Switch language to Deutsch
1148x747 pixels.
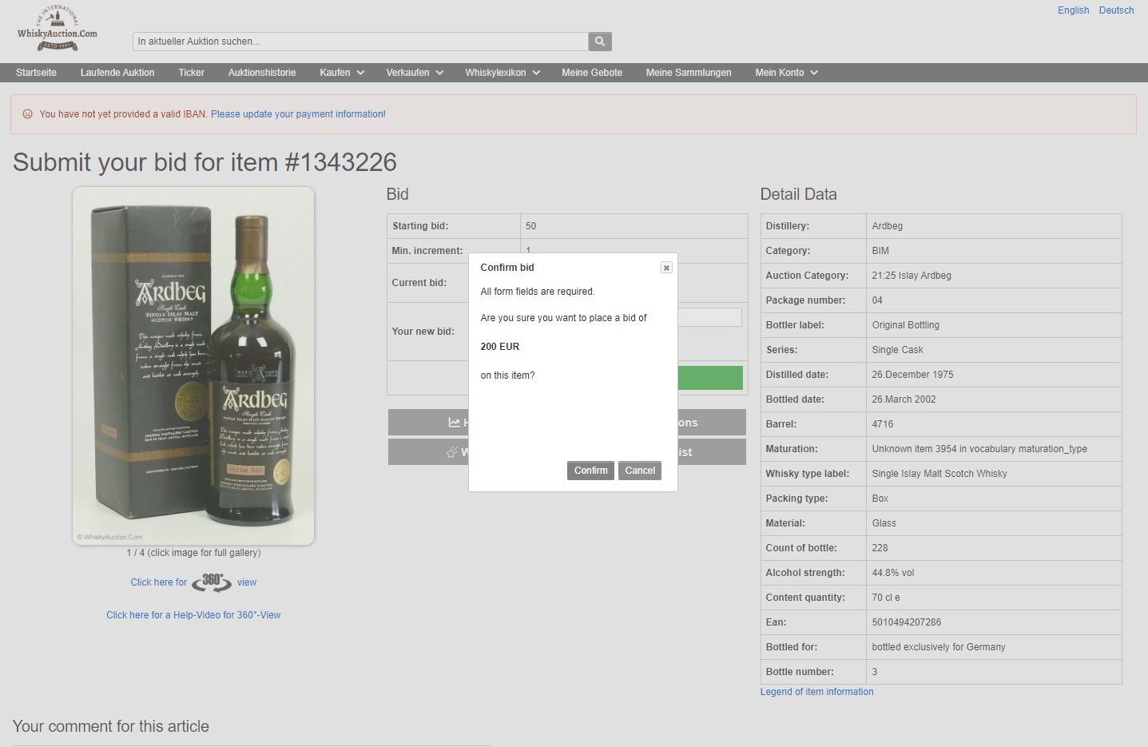1116,10
